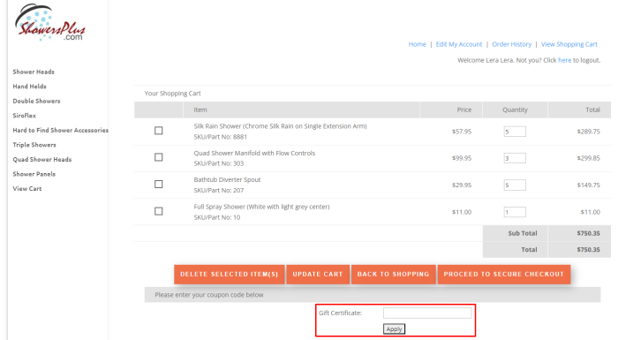Proceed to Secure Checkout
Viewport: 618px width, 340px height.
point(504,274)
